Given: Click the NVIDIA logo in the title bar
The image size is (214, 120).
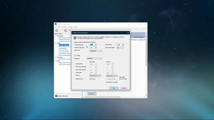Looking at the screenshot, I should coord(56,24).
